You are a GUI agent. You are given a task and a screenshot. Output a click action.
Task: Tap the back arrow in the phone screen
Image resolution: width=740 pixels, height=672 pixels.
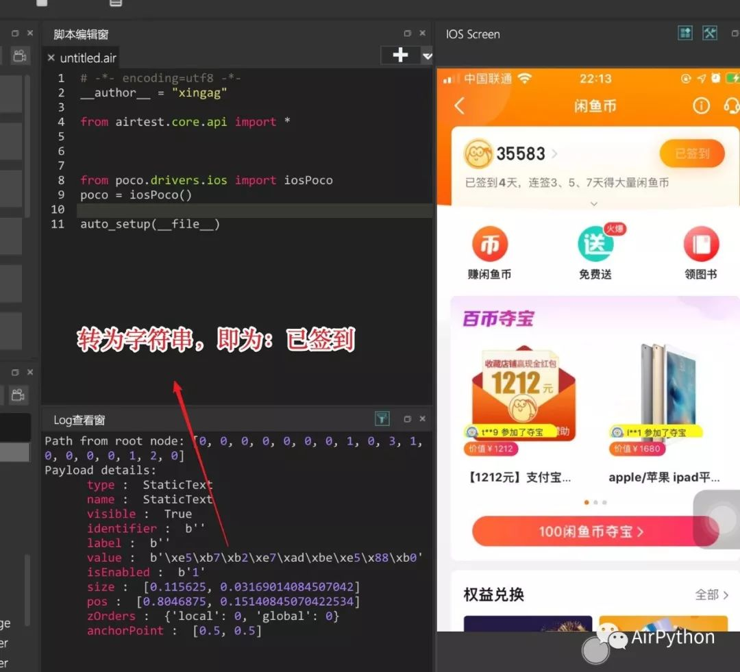460,105
